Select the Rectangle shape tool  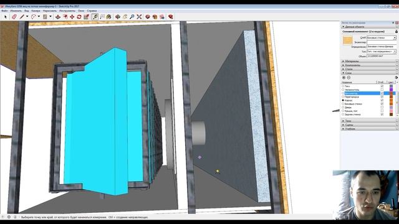pos(45,17)
